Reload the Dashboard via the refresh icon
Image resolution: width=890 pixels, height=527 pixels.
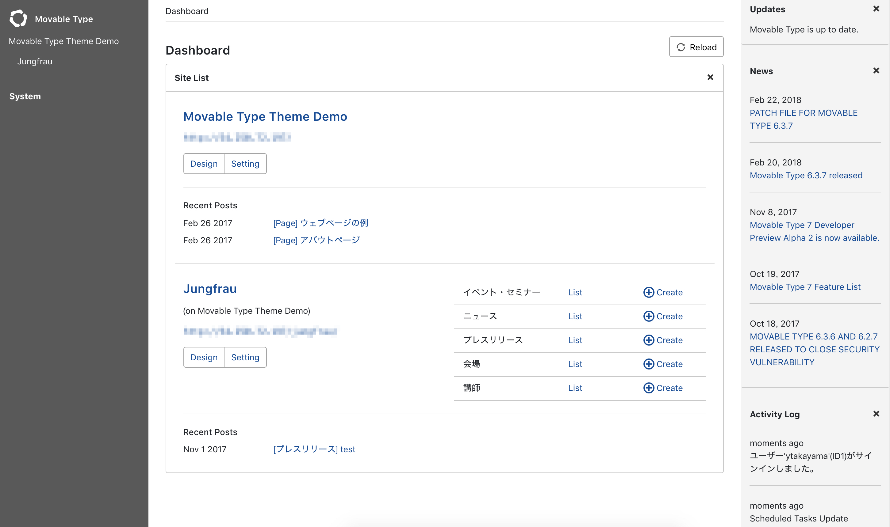681,47
